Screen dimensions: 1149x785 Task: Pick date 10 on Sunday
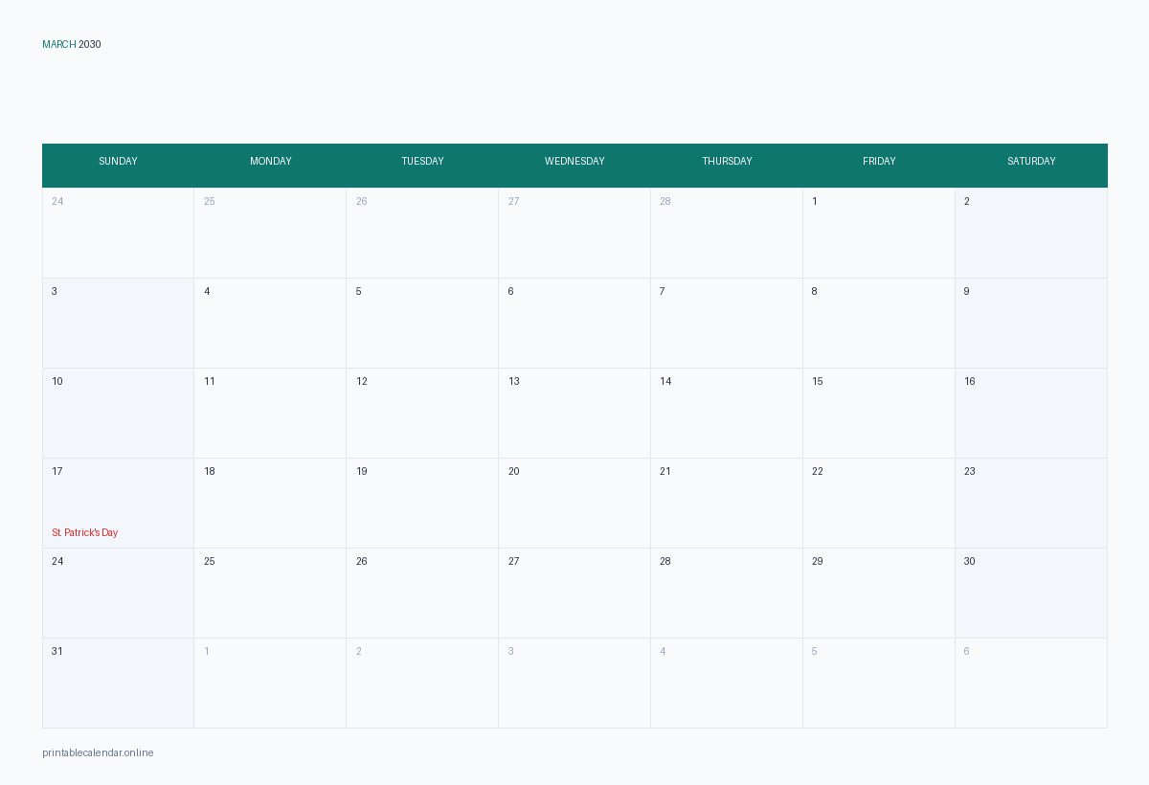(x=118, y=413)
